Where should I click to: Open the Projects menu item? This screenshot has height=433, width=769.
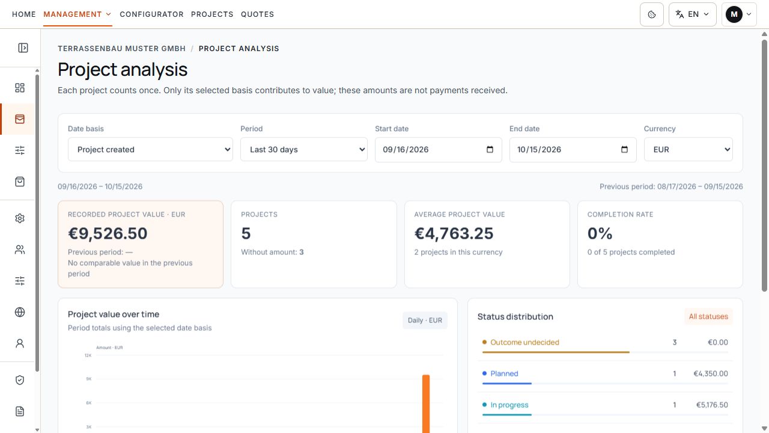pyautogui.click(x=212, y=14)
